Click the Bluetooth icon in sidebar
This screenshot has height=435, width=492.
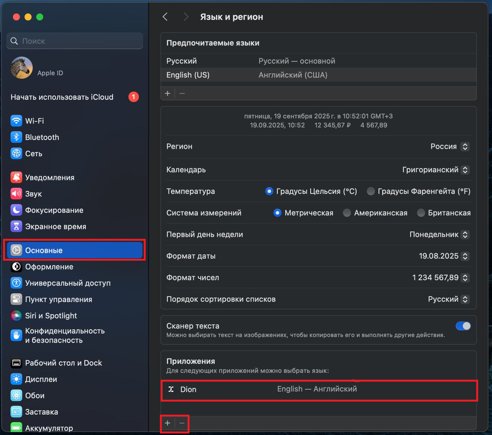pos(16,137)
